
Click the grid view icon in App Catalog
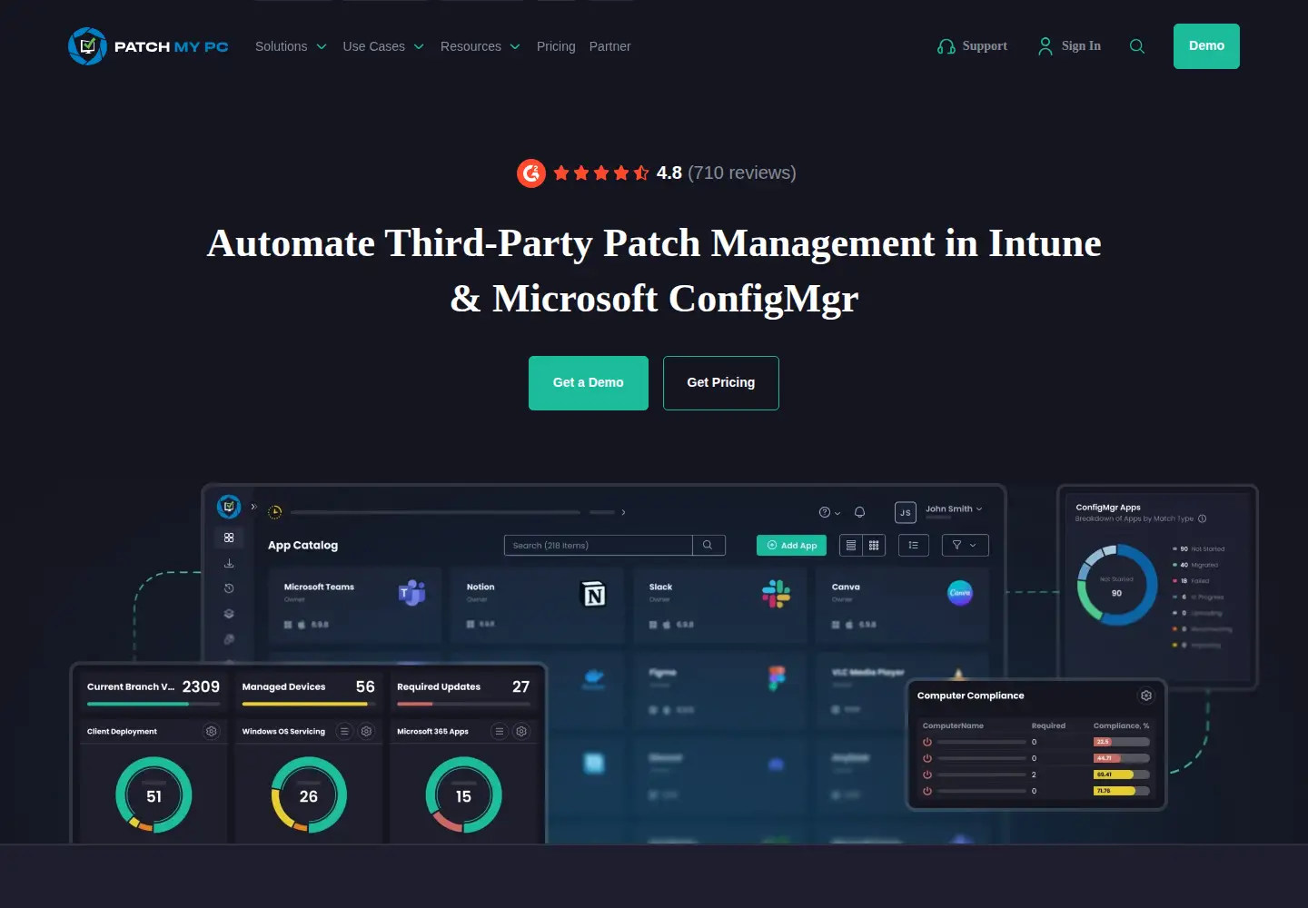pos(874,545)
